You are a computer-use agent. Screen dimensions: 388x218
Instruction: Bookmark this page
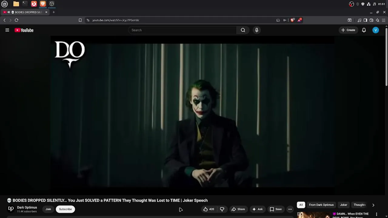[80, 20]
